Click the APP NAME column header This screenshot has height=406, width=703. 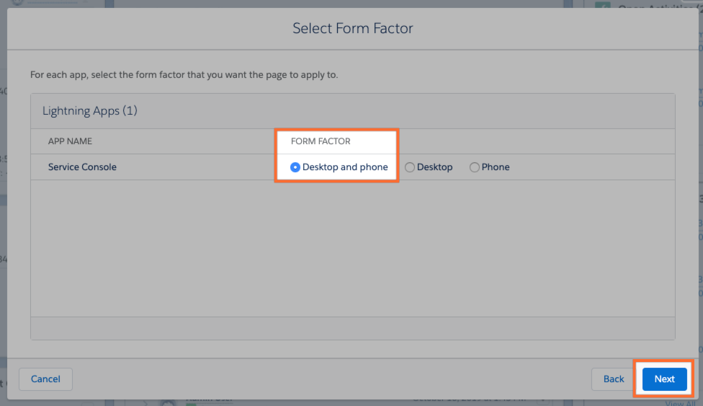click(x=70, y=141)
